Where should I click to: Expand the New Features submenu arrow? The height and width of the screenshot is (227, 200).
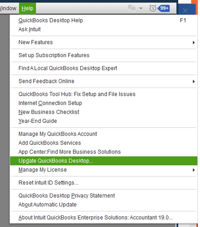[x=194, y=42]
